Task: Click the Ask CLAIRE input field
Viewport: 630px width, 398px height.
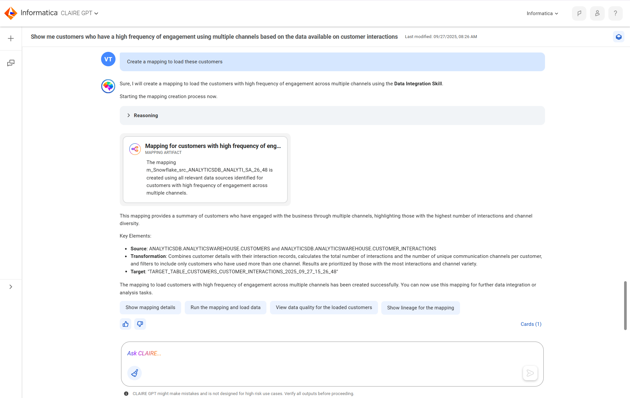Action: (x=332, y=353)
